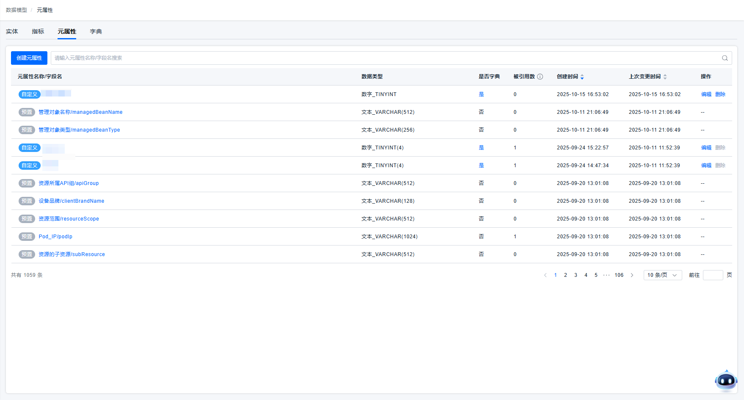Click 数据模型 breadcrumb link

17,10
